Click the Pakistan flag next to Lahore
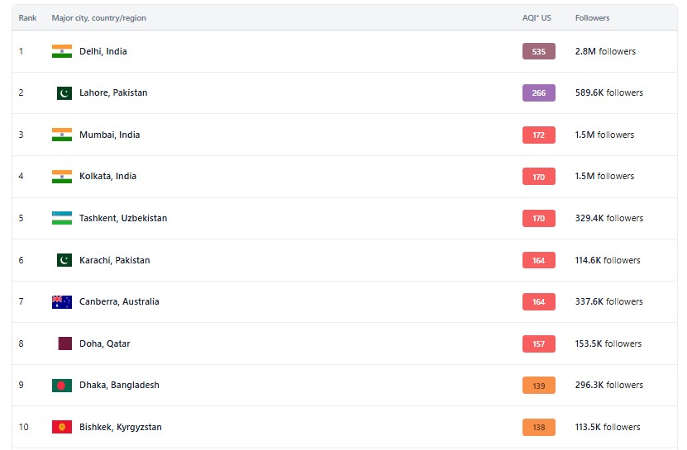Screen dimensions: 687x450 coord(64,93)
